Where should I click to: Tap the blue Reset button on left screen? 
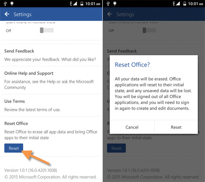coord(14,148)
